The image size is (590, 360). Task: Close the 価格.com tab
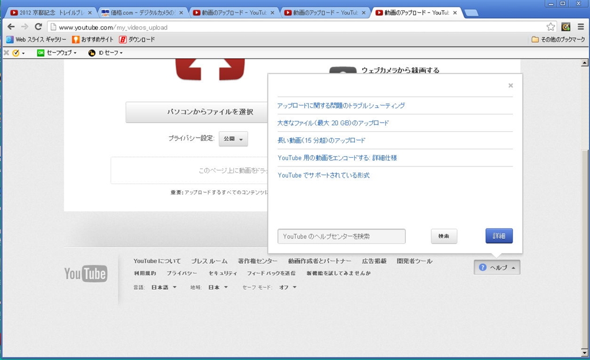click(x=181, y=13)
